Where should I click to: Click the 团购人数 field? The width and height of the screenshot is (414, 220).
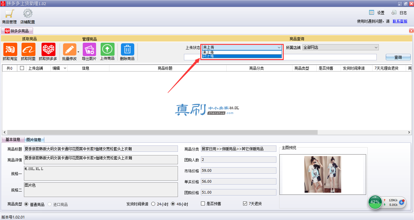(x=239, y=160)
